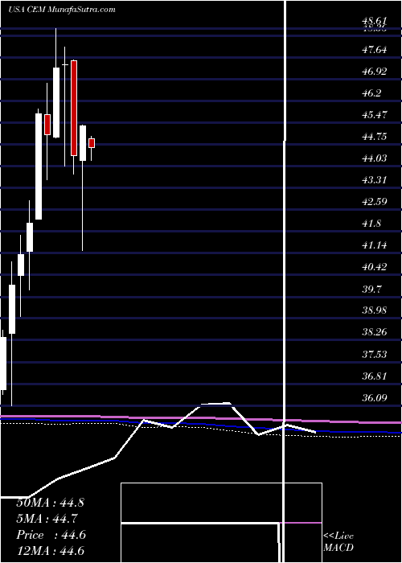Click the 44.03 price axis label
The image size is (402, 563).
click(x=374, y=158)
